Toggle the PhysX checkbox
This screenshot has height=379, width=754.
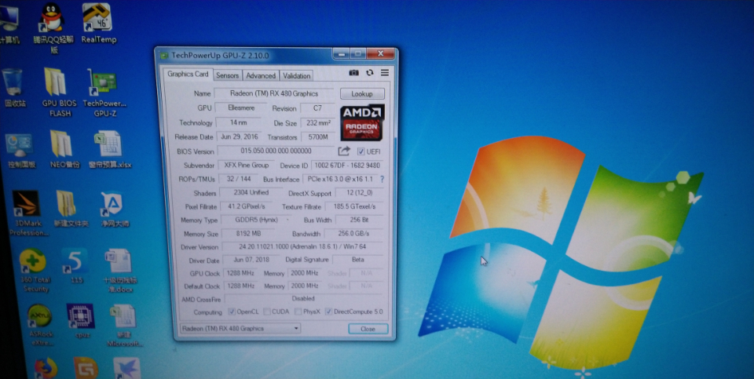click(298, 312)
